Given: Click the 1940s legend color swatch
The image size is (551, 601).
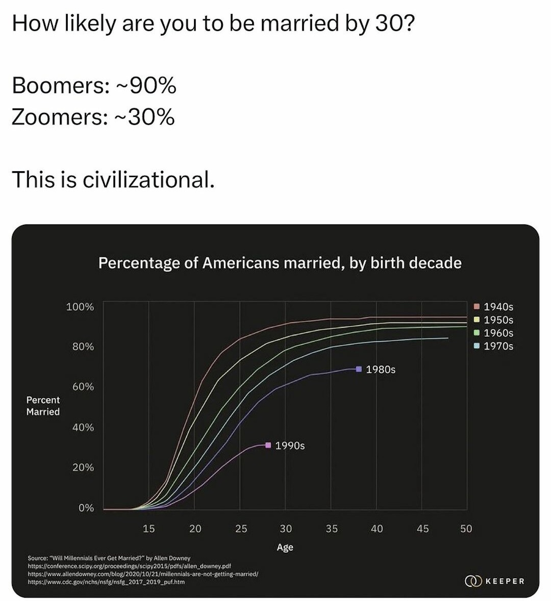Looking at the screenshot, I should coord(477,307).
